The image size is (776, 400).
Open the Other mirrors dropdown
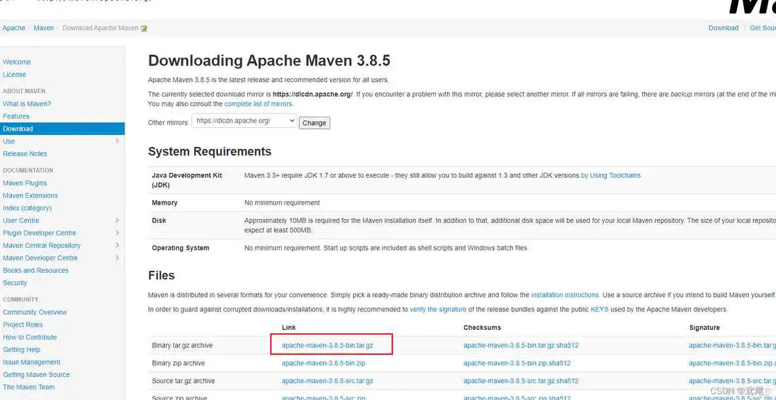[244, 121]
